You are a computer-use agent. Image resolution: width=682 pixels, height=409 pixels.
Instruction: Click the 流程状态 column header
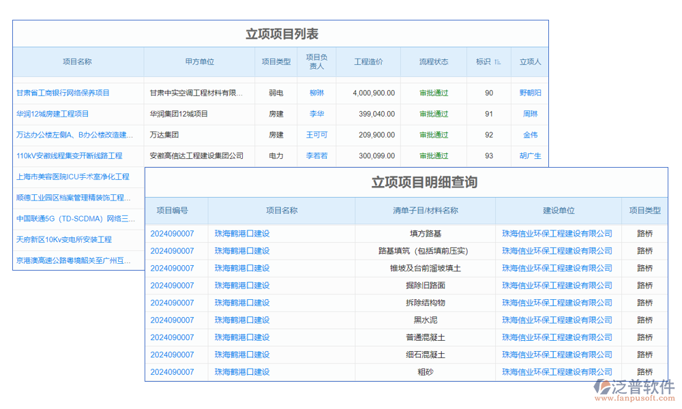coord(434,62)
